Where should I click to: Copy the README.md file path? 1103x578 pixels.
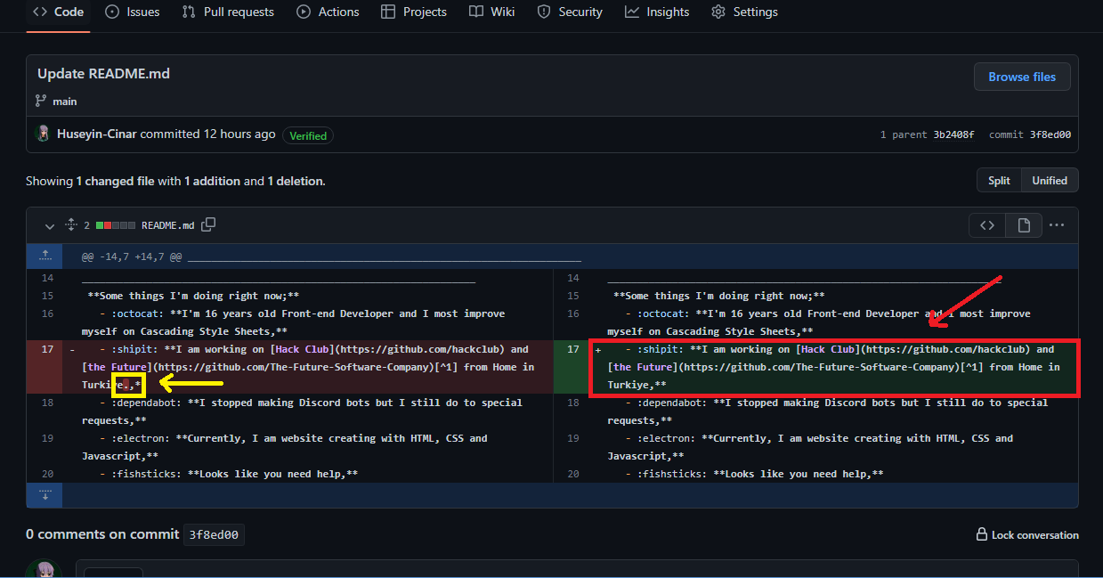[208, 224]
